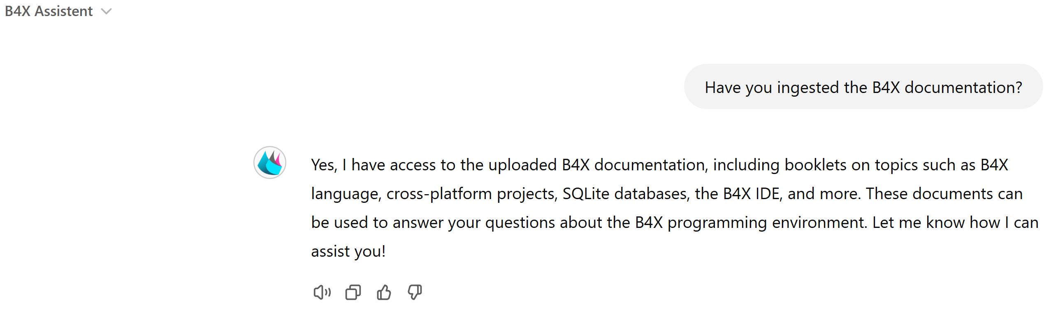Copy the assistant's response
The image size is (1051, 311).
[353, 292]
